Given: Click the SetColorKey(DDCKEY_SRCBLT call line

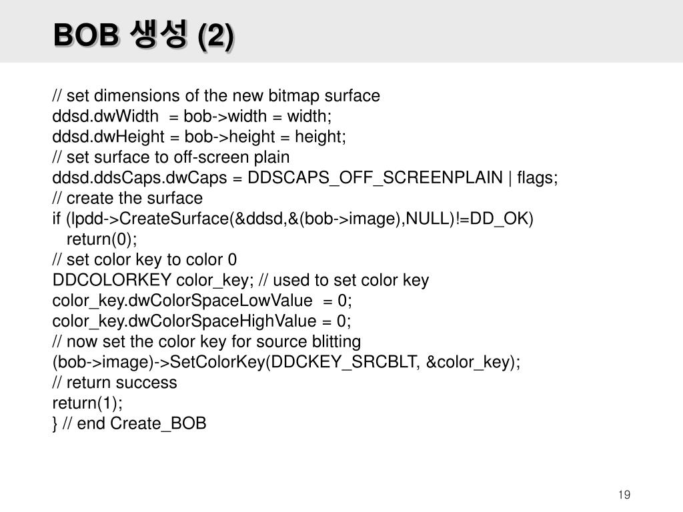Looking at the screenshot, I should [286, 362].
